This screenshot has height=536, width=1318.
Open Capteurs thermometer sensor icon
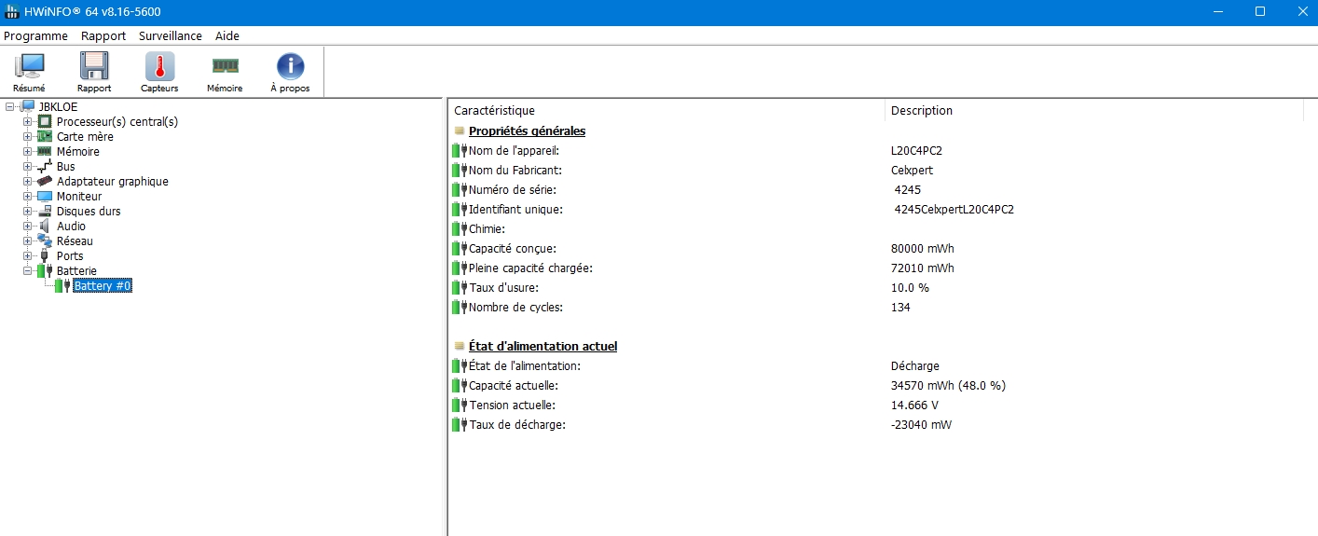point(159,67)
